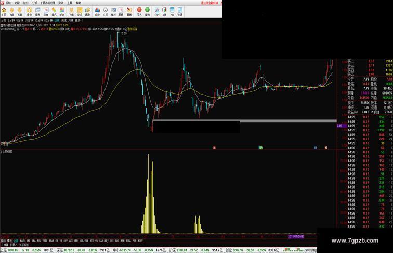Viewport: 393px width, 253px height.
Task: Select the 月线 monthly period tab
Action: click(71, 20)
